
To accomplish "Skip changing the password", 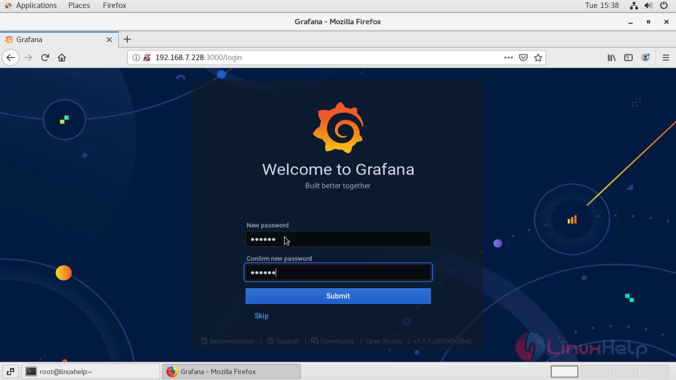I will (x=261, y=316).
